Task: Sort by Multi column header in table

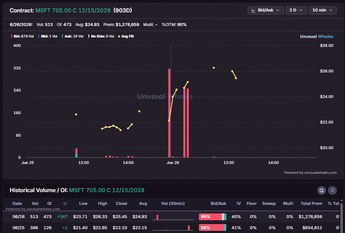Action: tap(288, 204)
